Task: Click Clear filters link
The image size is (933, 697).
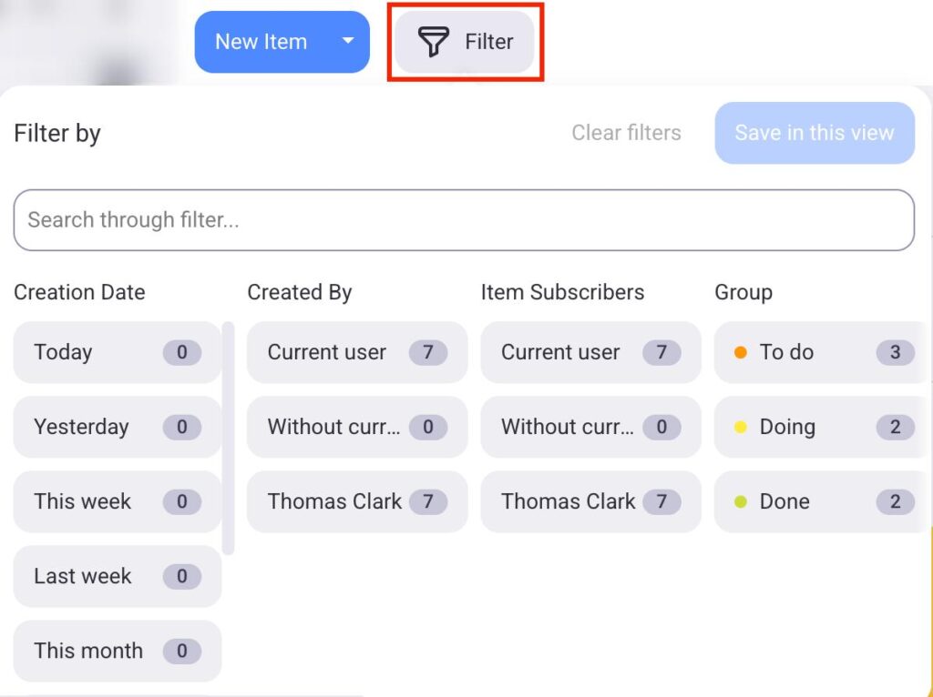Action: pos(626,133)
